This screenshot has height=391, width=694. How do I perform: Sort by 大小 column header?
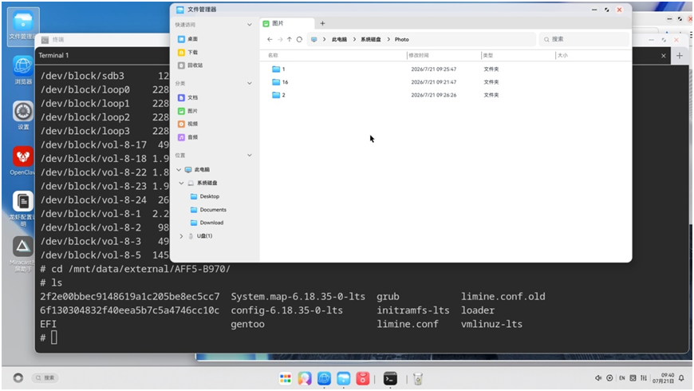(562, 55)
